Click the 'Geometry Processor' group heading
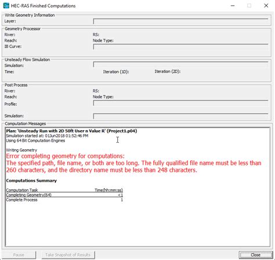 (x=23, y=29)
